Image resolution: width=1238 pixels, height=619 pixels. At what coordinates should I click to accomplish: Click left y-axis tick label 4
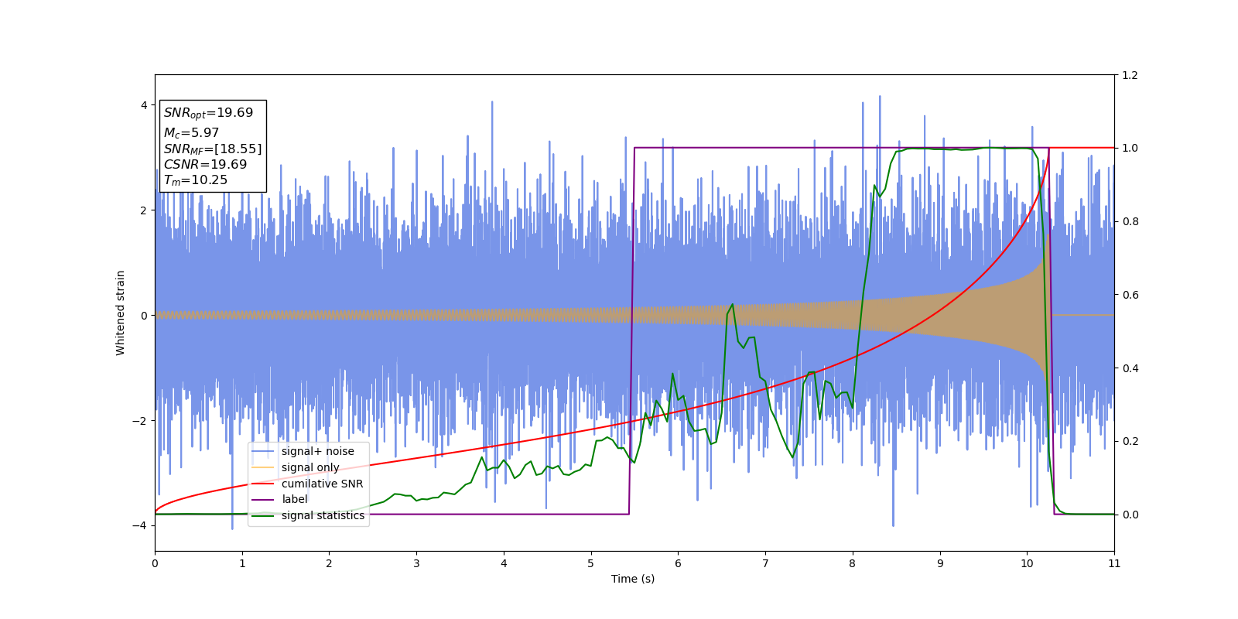[x=144, y=105]
